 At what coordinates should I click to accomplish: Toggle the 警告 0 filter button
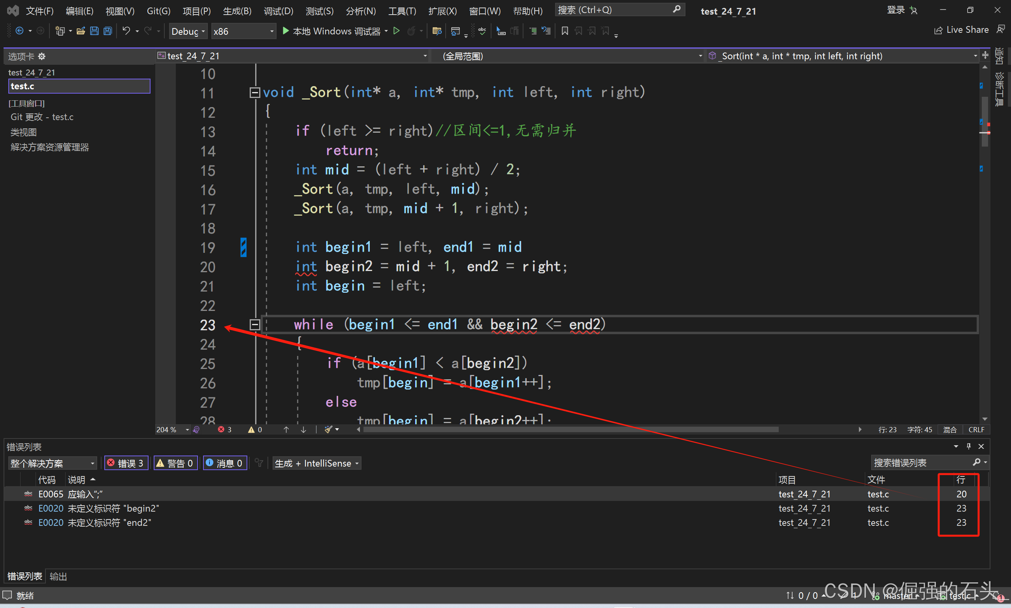(x=175, y=463)
